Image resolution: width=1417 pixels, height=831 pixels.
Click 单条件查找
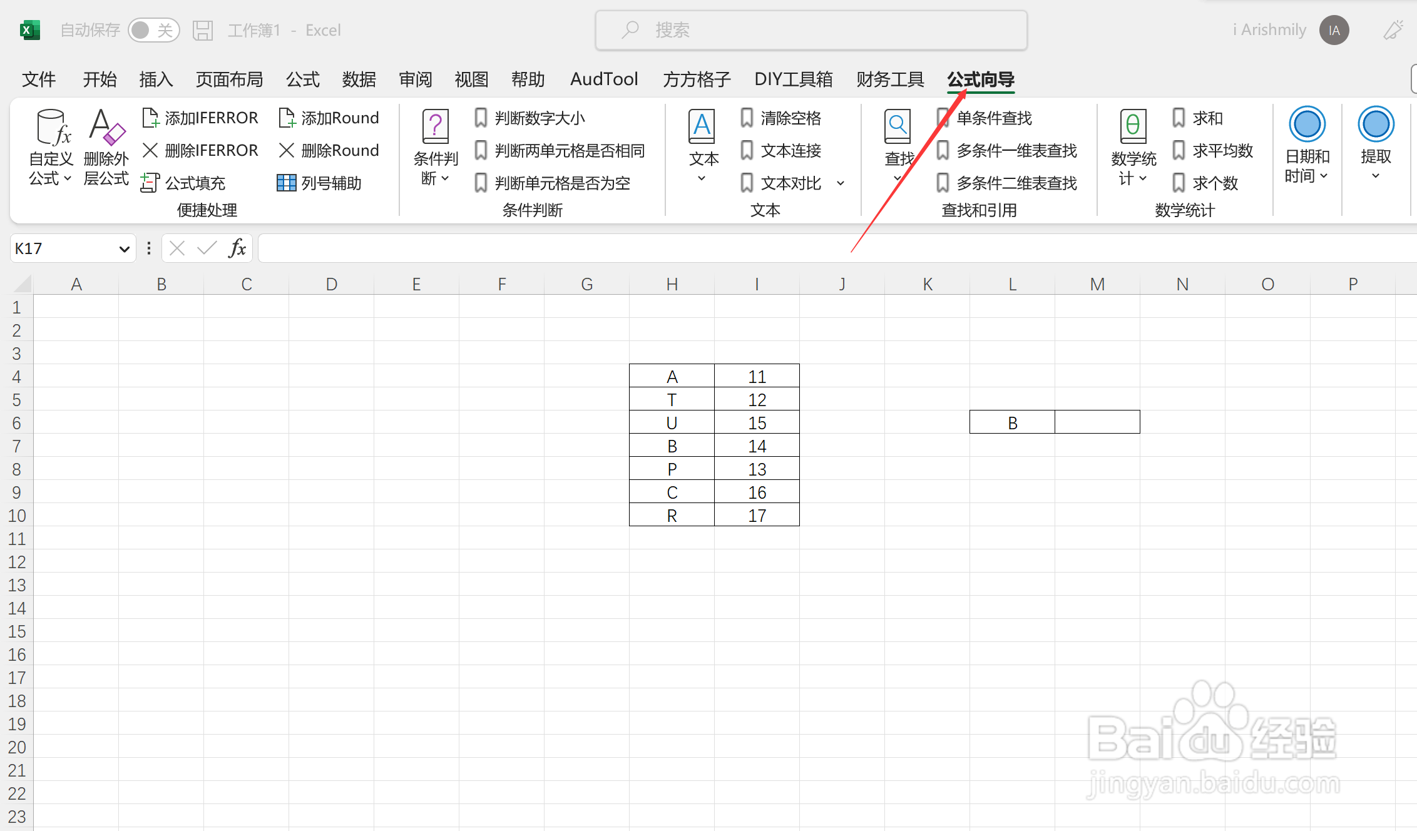(x=985, y=118)
